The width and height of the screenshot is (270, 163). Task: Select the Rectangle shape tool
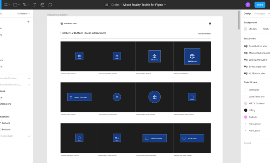[16, 5]
